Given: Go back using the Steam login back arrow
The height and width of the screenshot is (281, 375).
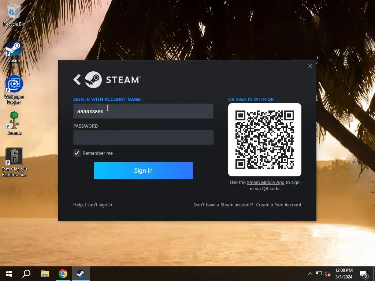Looking at the screenshot, I should pos(77,79).
